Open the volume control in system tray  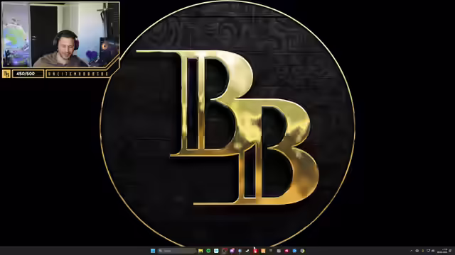point(433,251)
